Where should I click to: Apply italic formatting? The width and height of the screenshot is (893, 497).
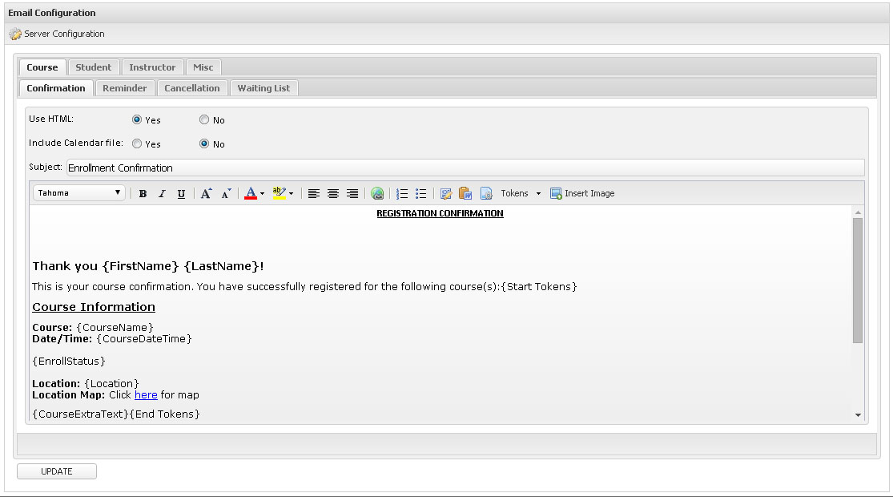tap(162, 194)
